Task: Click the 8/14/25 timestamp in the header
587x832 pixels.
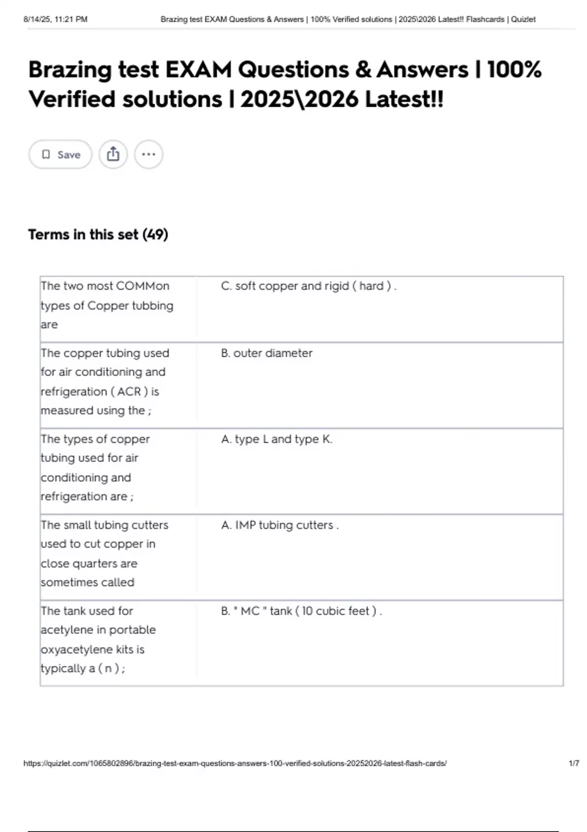Action: pyautogui.click(x=55, y=19)
